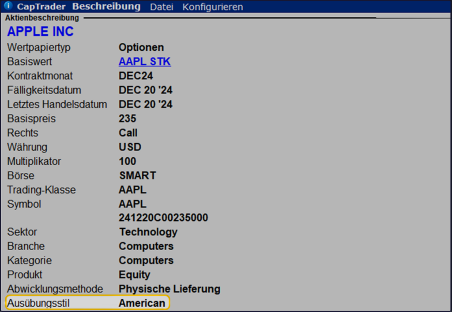
Task: Click the Abwicklungsmethode label
Action: (55, 289)
